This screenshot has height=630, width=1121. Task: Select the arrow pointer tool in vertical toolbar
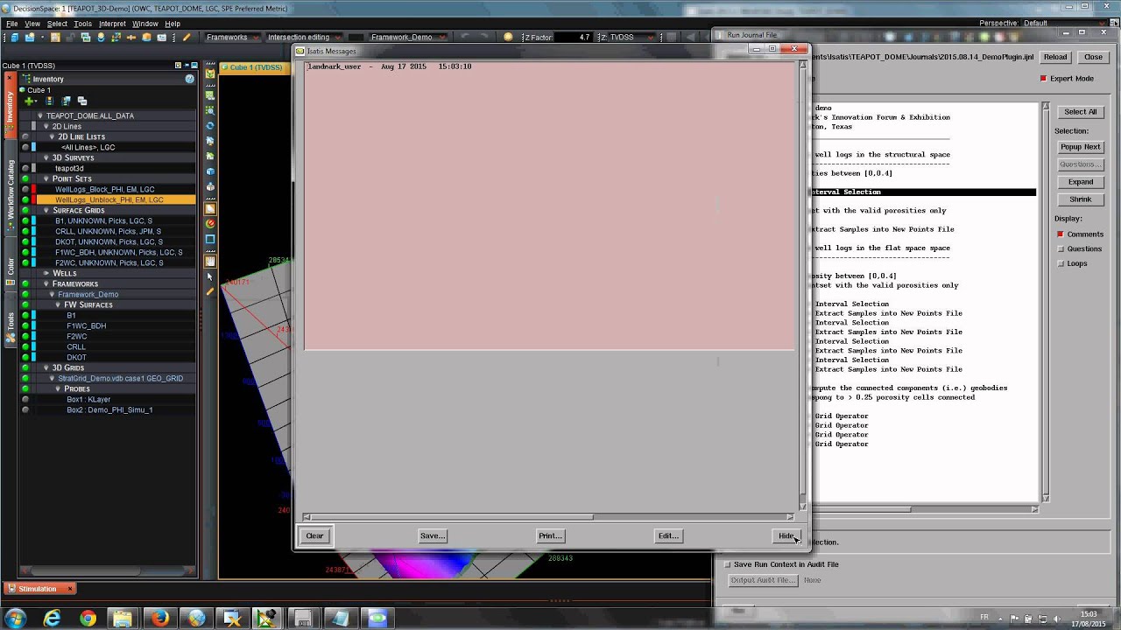click(x=210, y=276)
